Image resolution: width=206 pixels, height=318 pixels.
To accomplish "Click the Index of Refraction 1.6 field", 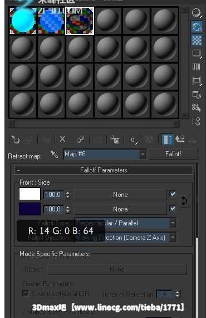I will (x=164, y=294).
